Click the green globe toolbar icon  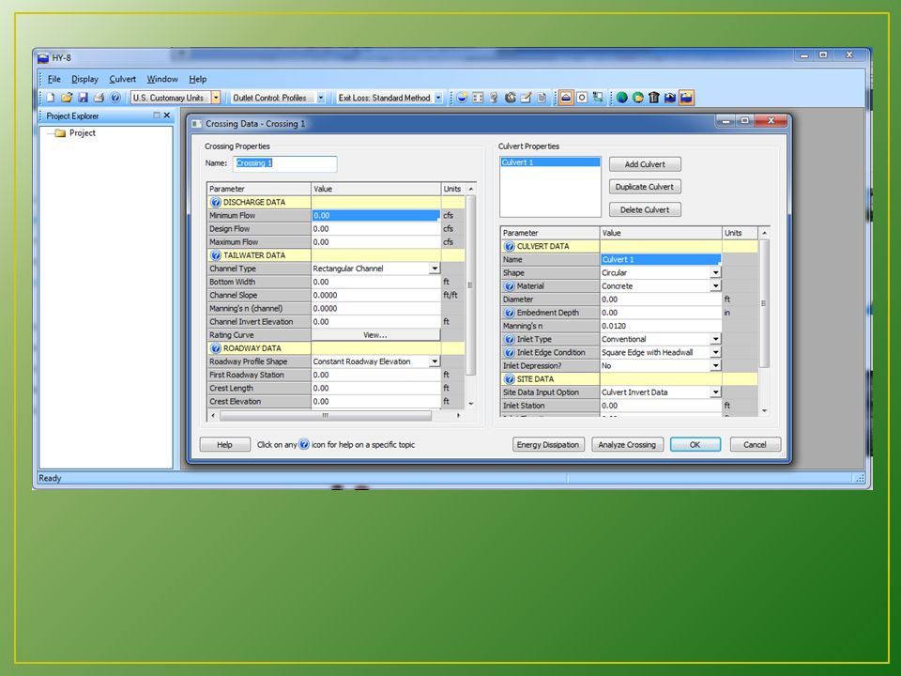621,98
